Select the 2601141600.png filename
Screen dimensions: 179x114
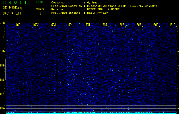[x=11, y=9]
